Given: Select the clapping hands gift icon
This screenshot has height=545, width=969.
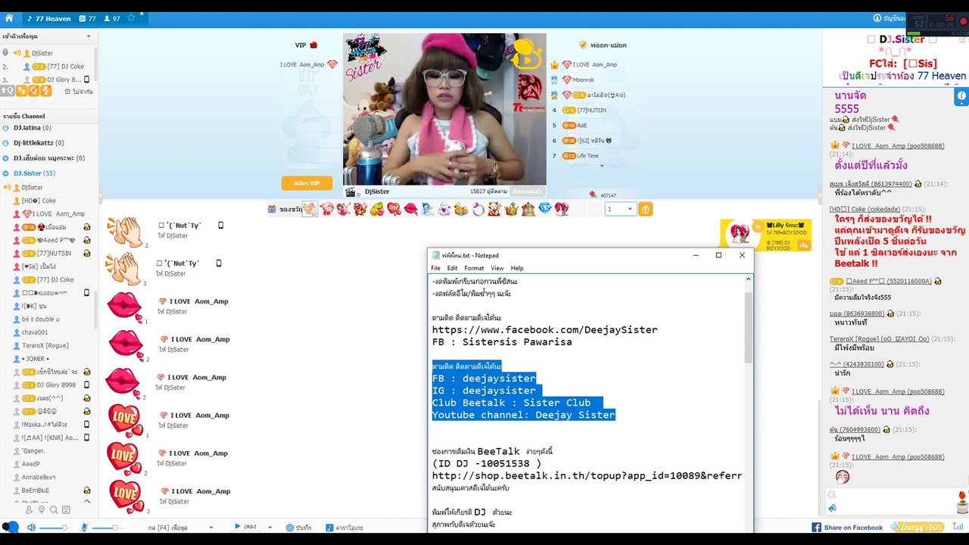Looking at the screenshot, I should click(310, 209).
